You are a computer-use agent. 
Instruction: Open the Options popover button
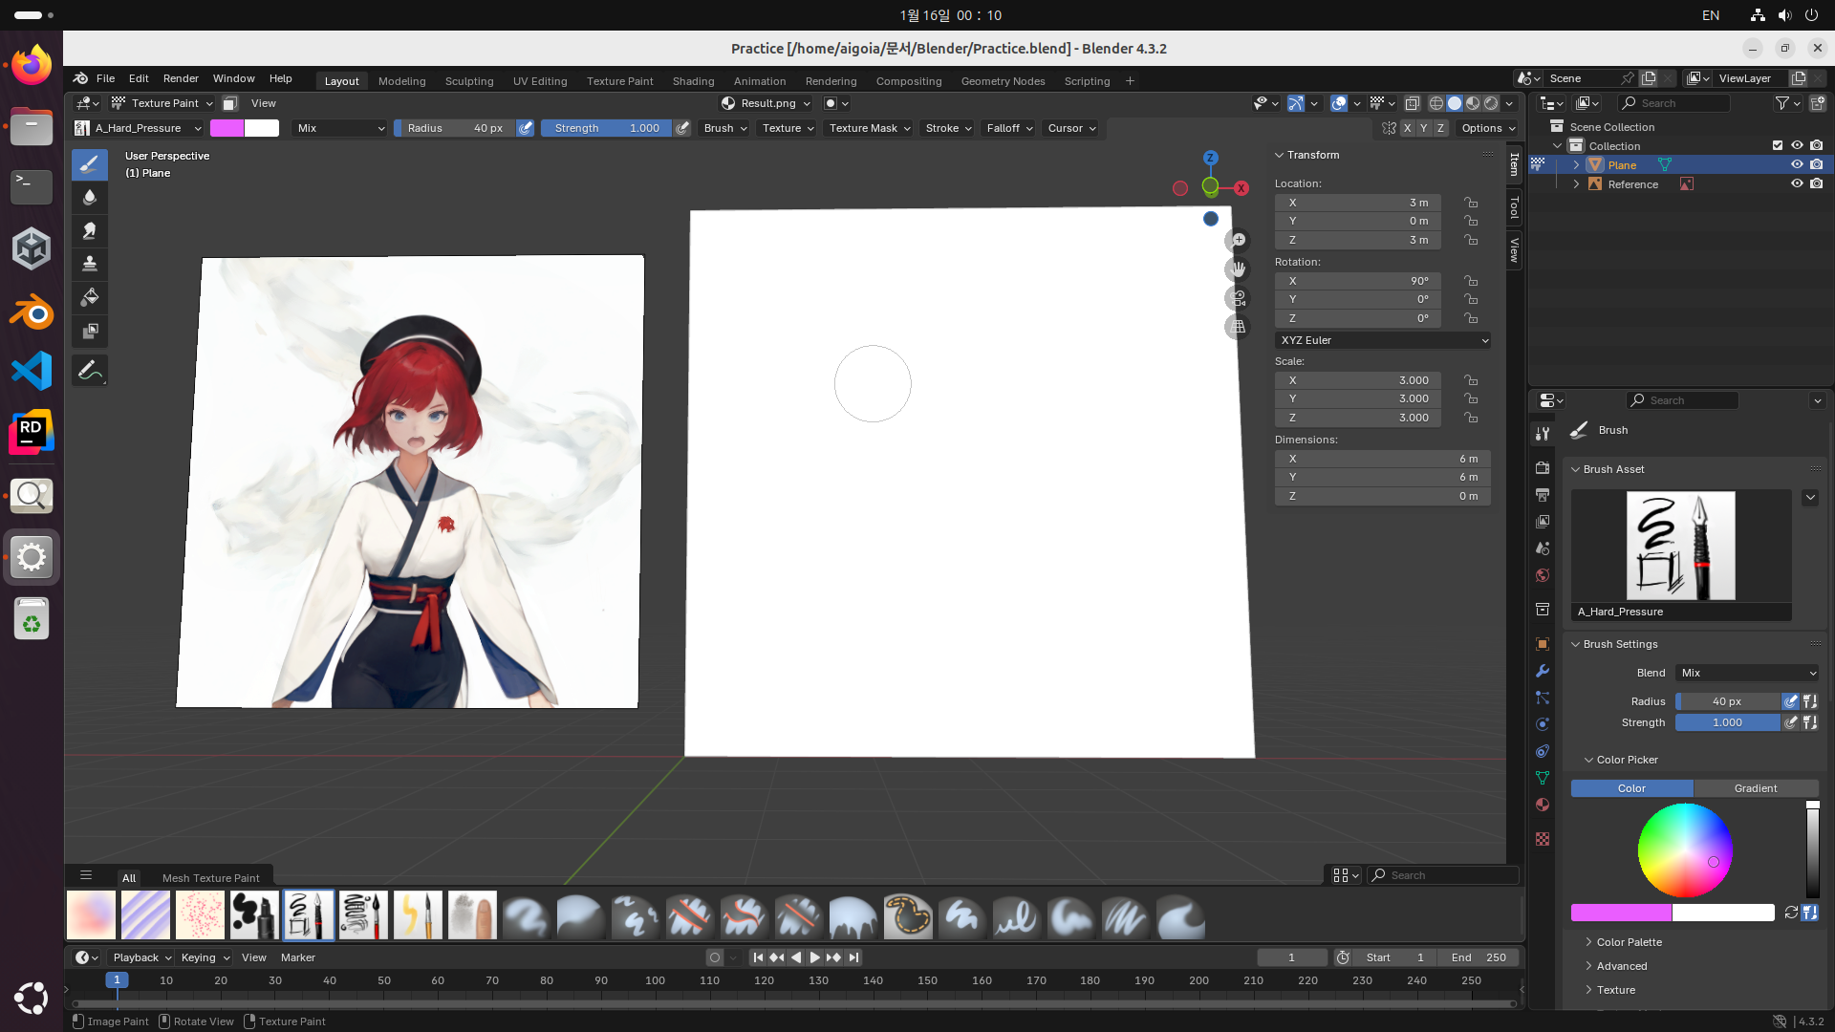coord(1487,128)
